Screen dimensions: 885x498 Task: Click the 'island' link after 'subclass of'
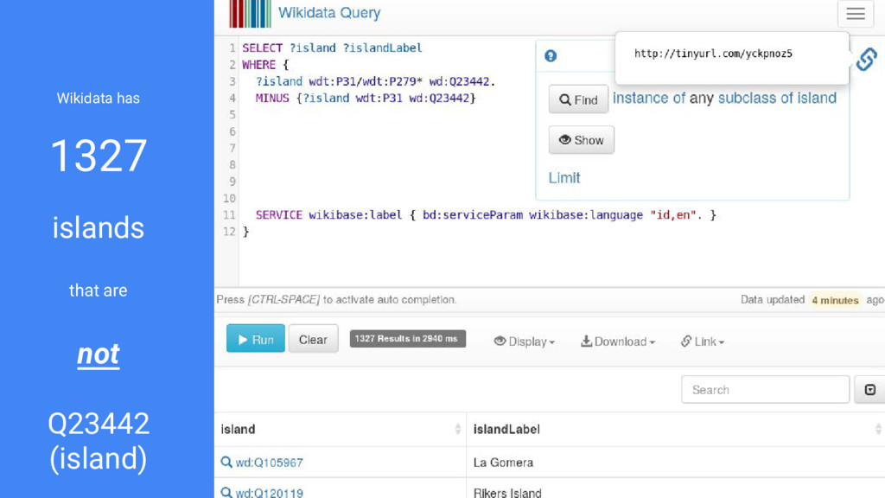point(817,99)
